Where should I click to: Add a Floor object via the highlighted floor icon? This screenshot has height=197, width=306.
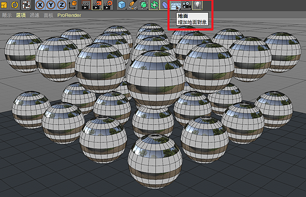175,5
